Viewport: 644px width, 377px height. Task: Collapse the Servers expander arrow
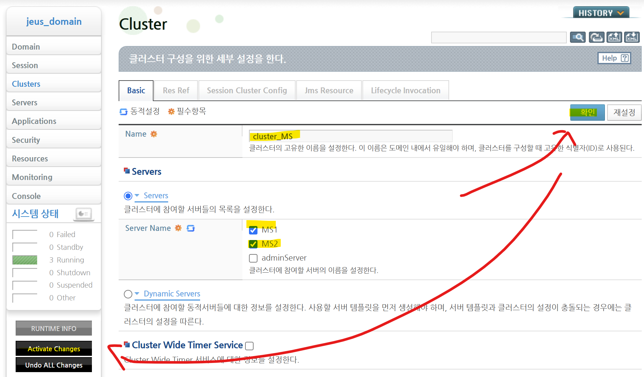(137, 195)
